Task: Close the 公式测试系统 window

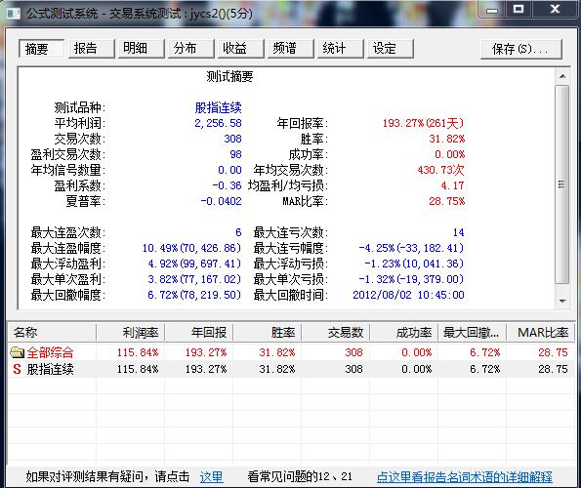Action: click(555, 9)
